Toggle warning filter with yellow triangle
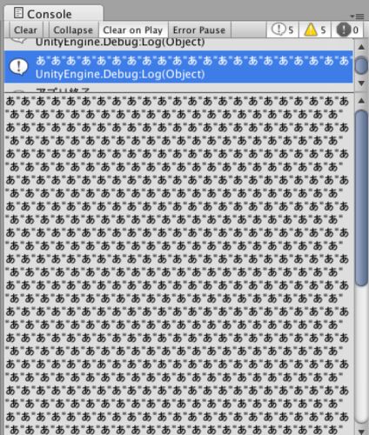369x435 pixels. [315, 30]
